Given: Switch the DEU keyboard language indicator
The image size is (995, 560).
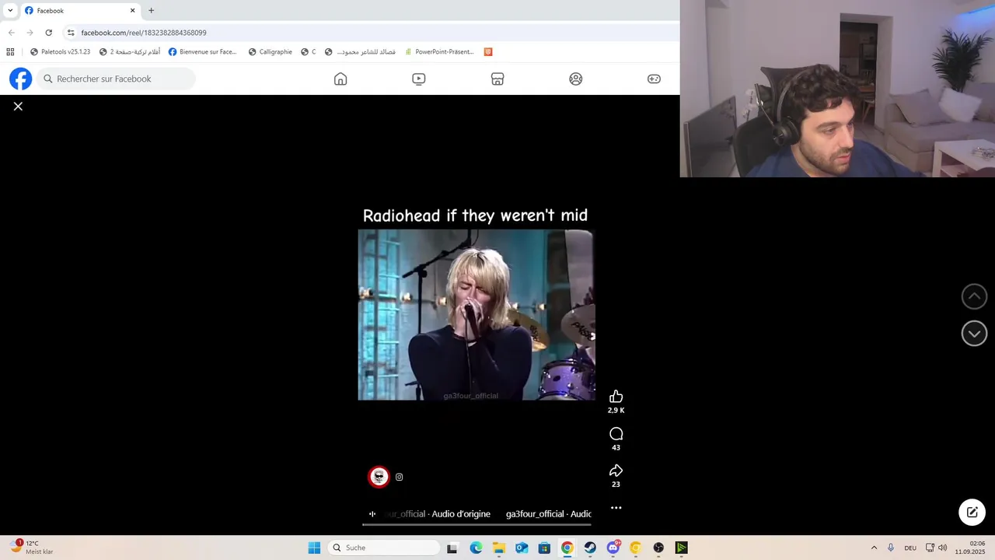Looking at the screenshot, I should (x=910, y=548).
